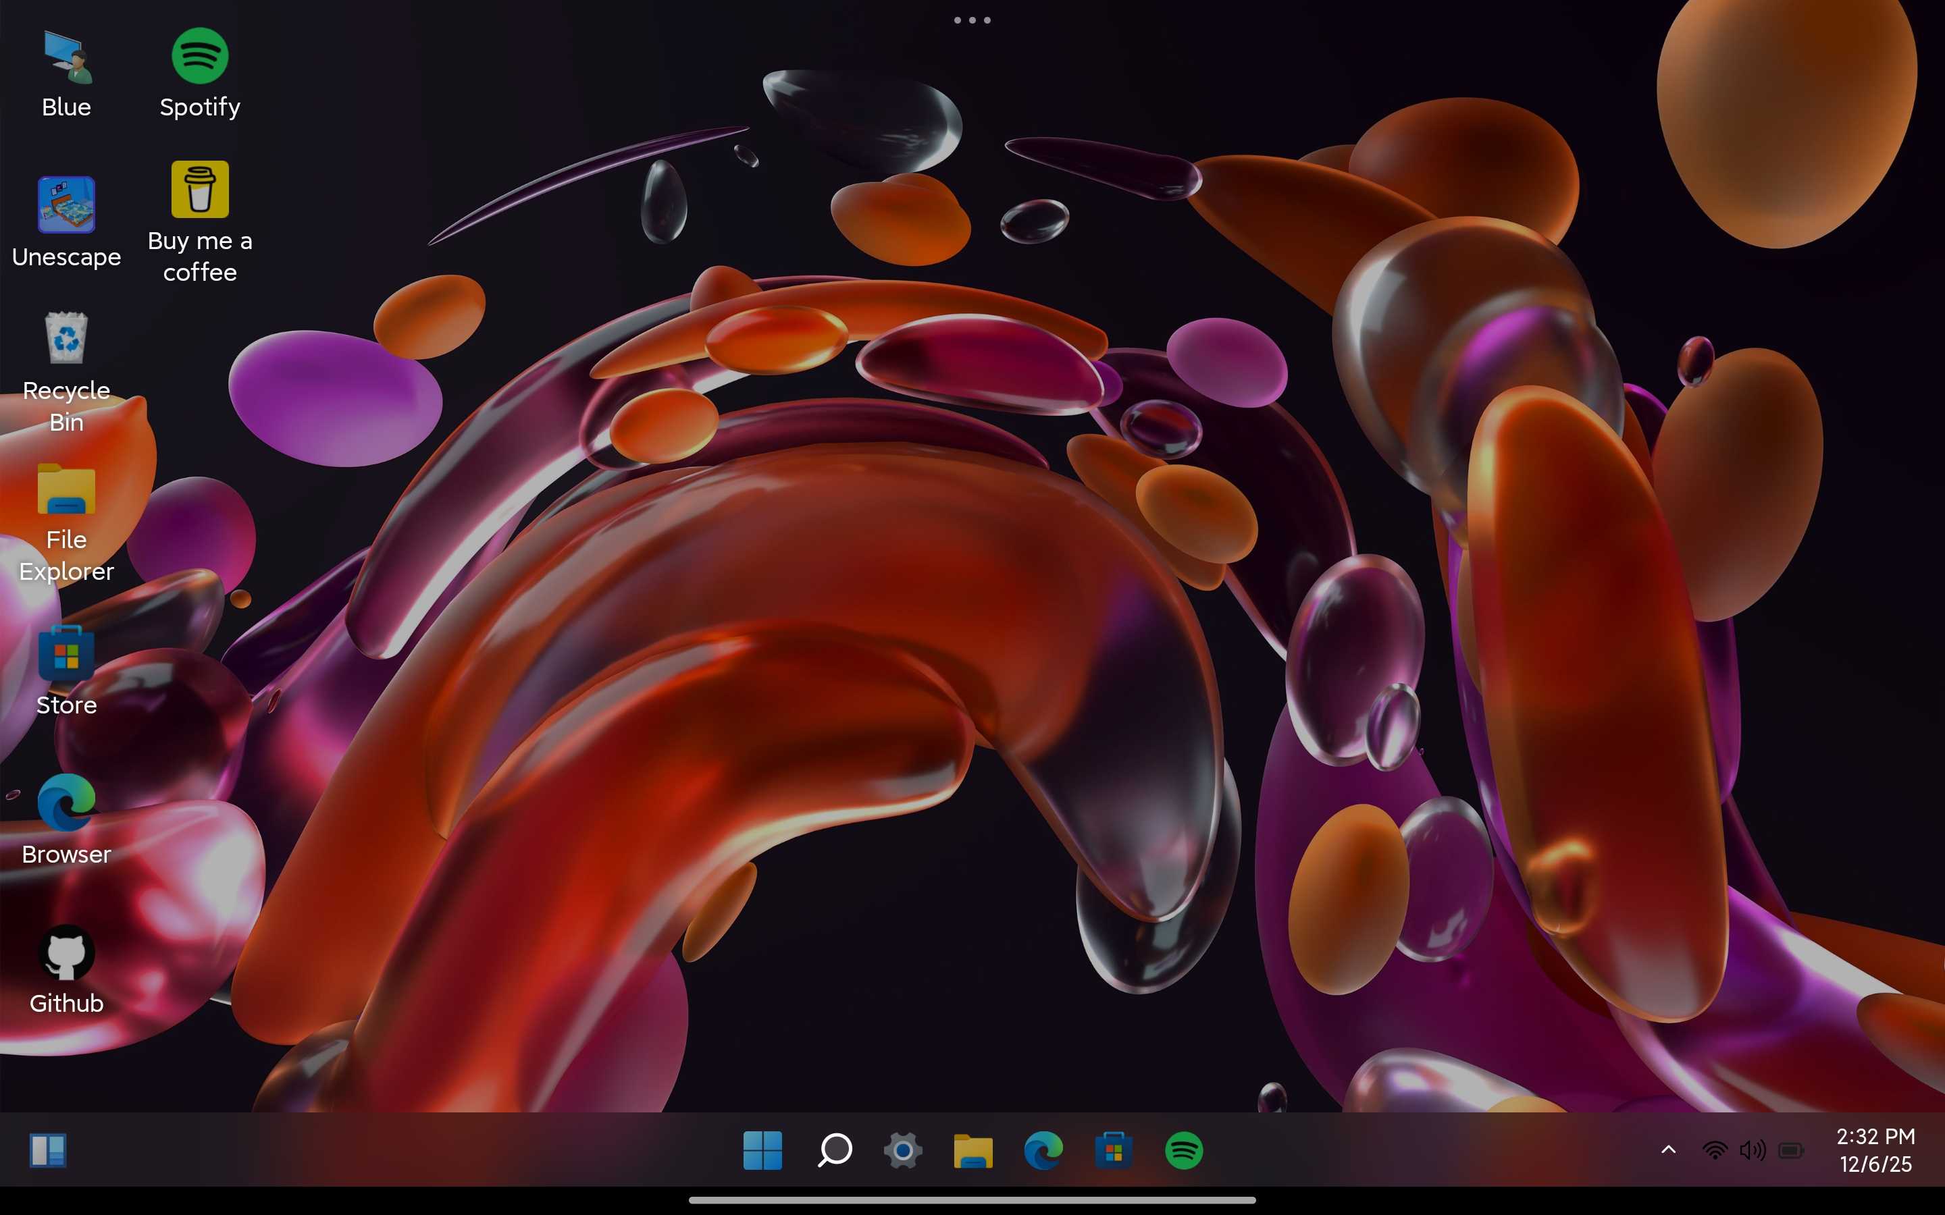This screenshot has width=1945, height=1215.
Task: Open the widgets panel in taskbar
Action: 48,1150
